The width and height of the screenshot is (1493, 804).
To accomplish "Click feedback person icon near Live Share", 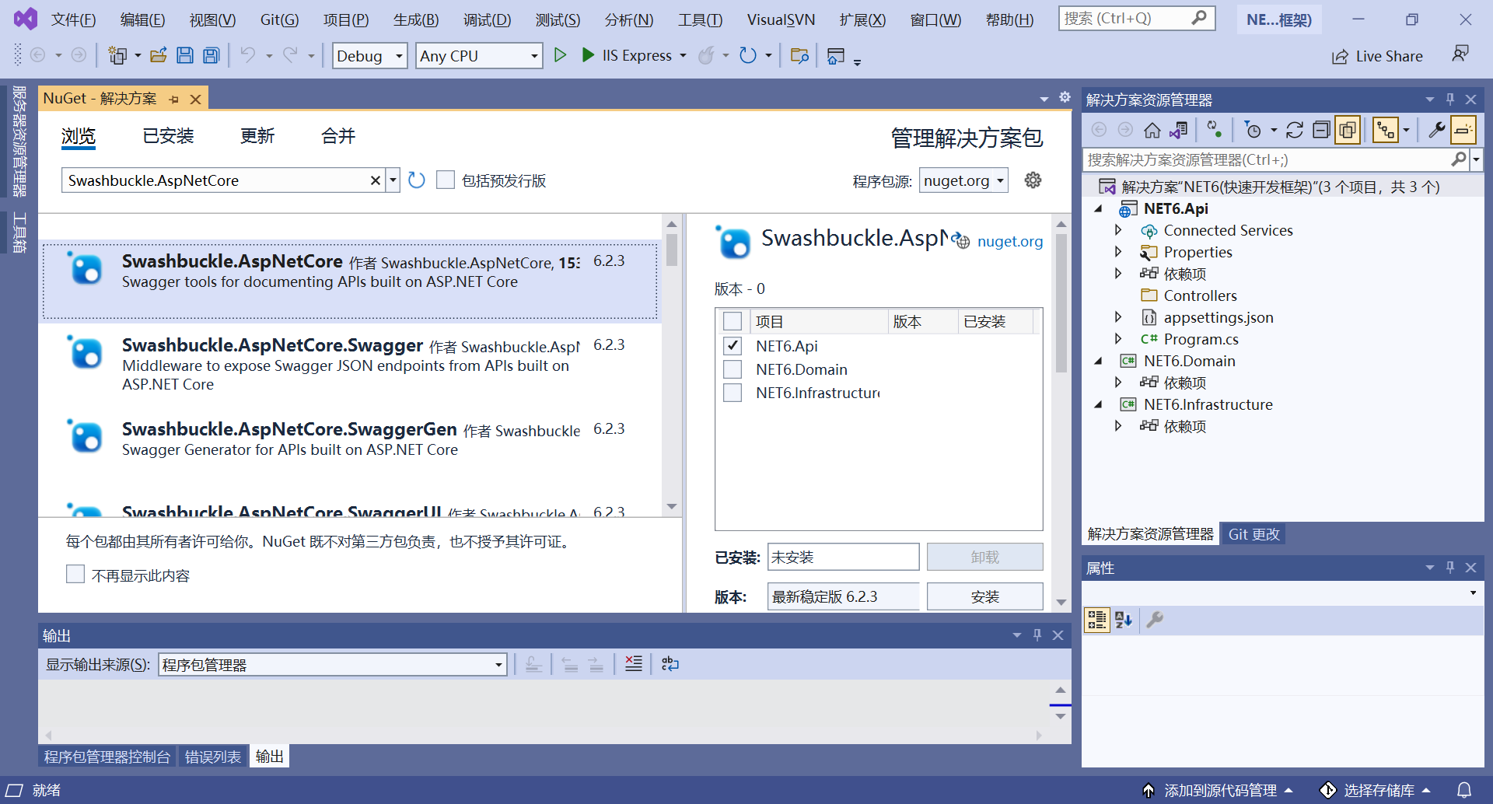I will point(1460,54).
